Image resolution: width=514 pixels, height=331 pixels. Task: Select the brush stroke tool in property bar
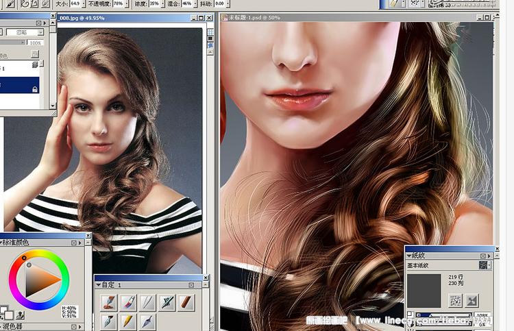tap(10, 3)
